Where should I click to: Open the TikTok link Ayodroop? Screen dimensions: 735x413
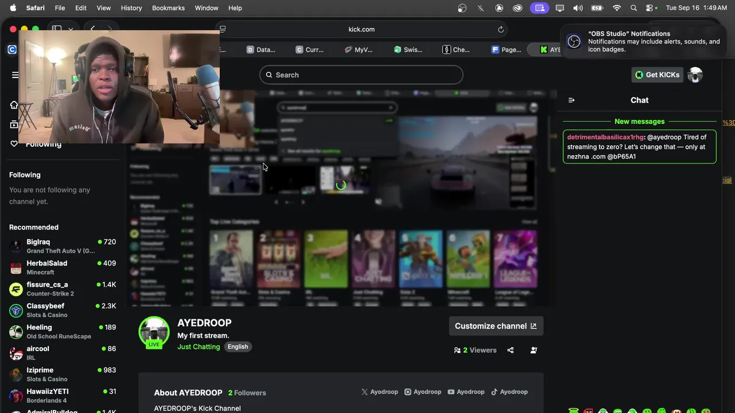click(x=509, y=392)
